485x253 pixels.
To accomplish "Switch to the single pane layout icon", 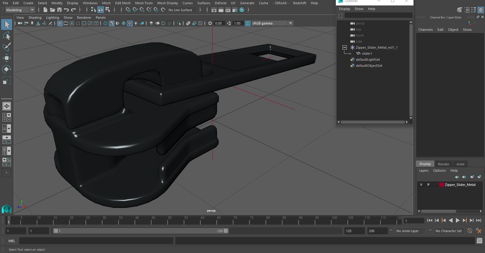I will pyautogui.click(x=7, y=106).
